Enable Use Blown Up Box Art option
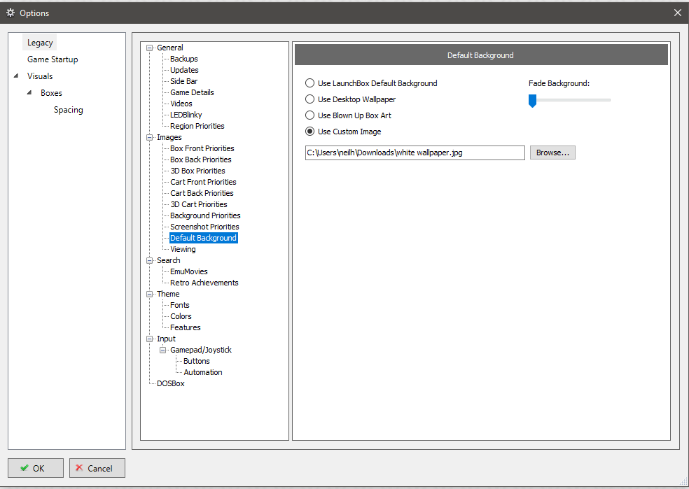The image size is (689, 489). [310, 115]
